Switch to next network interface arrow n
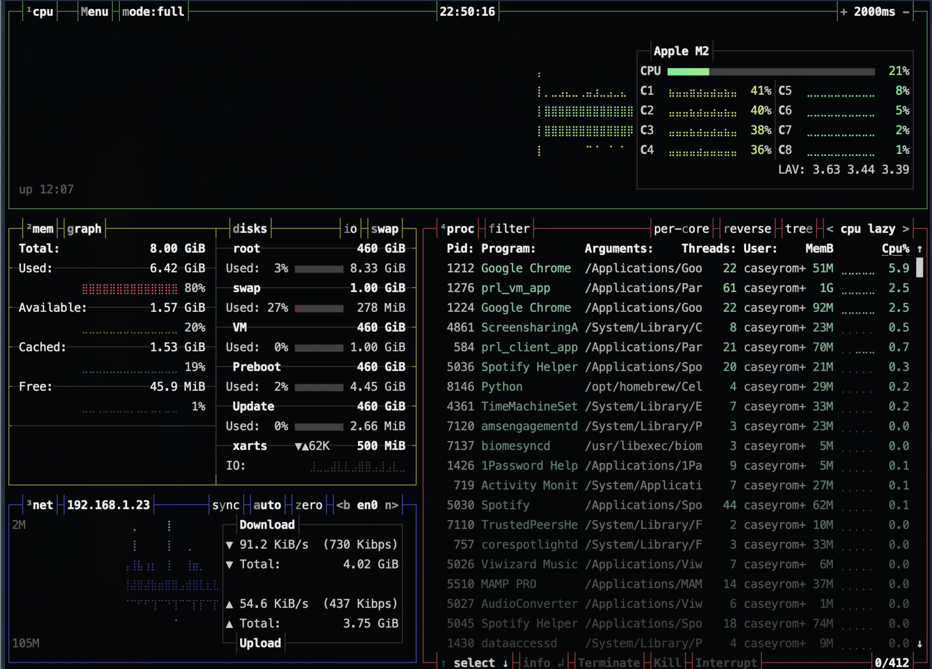 [x=391, y=505]
